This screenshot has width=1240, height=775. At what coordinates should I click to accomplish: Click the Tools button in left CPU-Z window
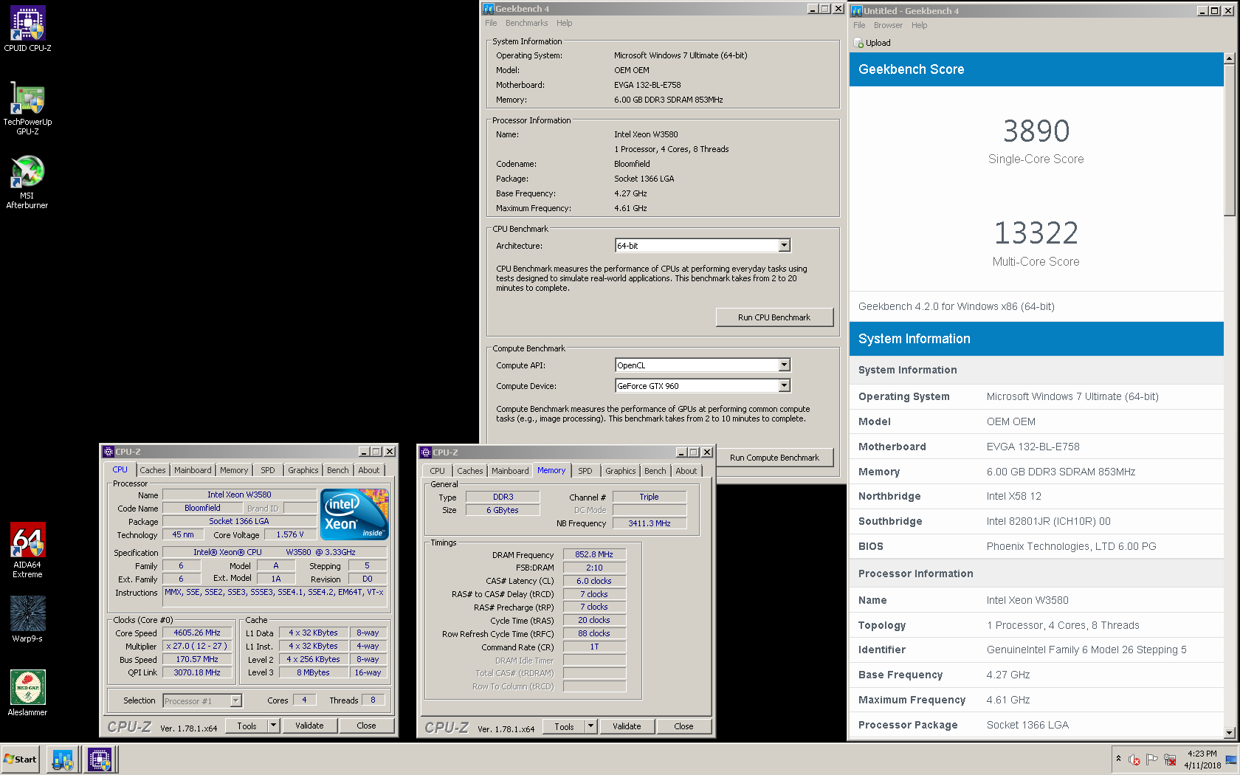pos(247,726)
